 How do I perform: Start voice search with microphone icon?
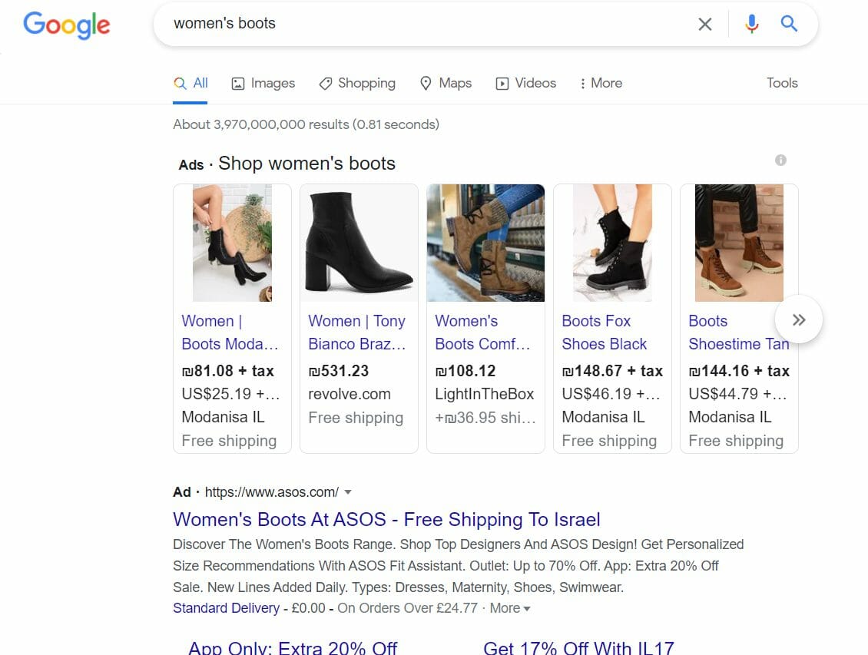751,24
